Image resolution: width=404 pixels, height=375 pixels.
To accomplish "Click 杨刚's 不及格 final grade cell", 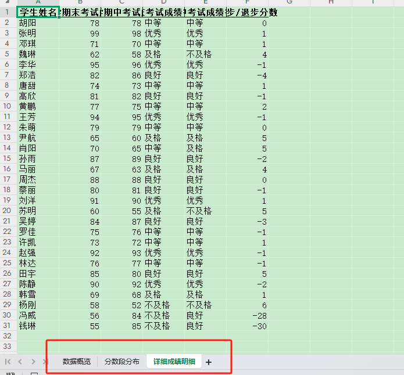I will pos(163,305).
